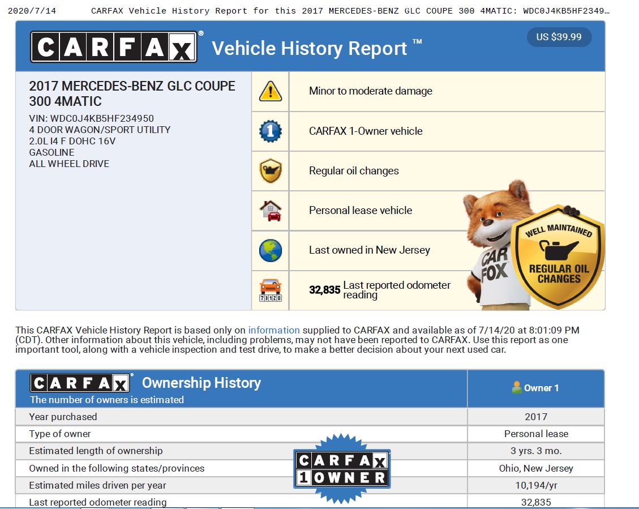Click Estimated miles driven per year label
The image size is (639, 509).
coord(97,485)
